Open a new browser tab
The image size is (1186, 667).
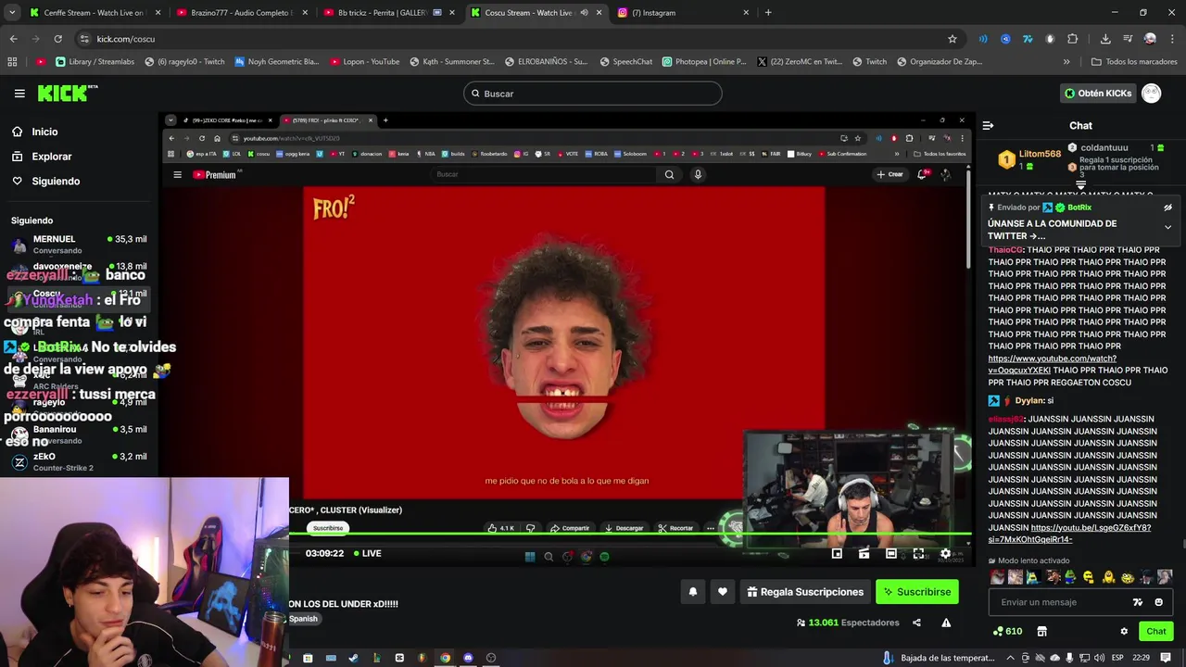click(768, 13)
